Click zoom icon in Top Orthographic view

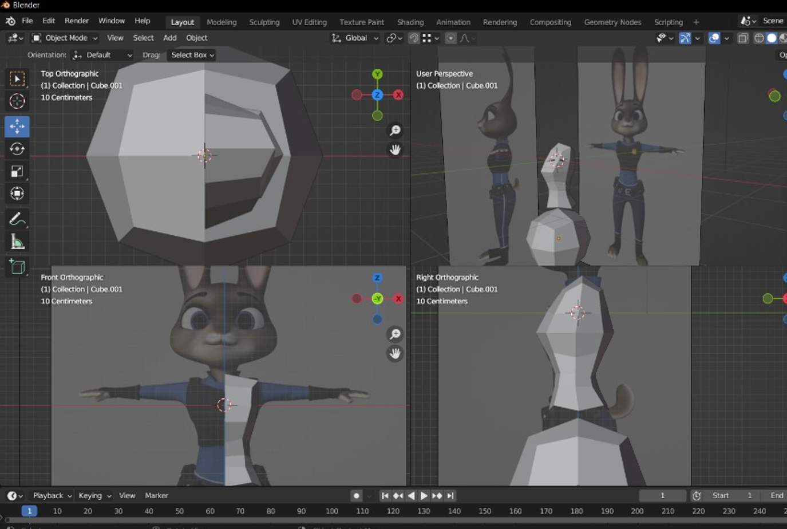click(x=395, y=131)
